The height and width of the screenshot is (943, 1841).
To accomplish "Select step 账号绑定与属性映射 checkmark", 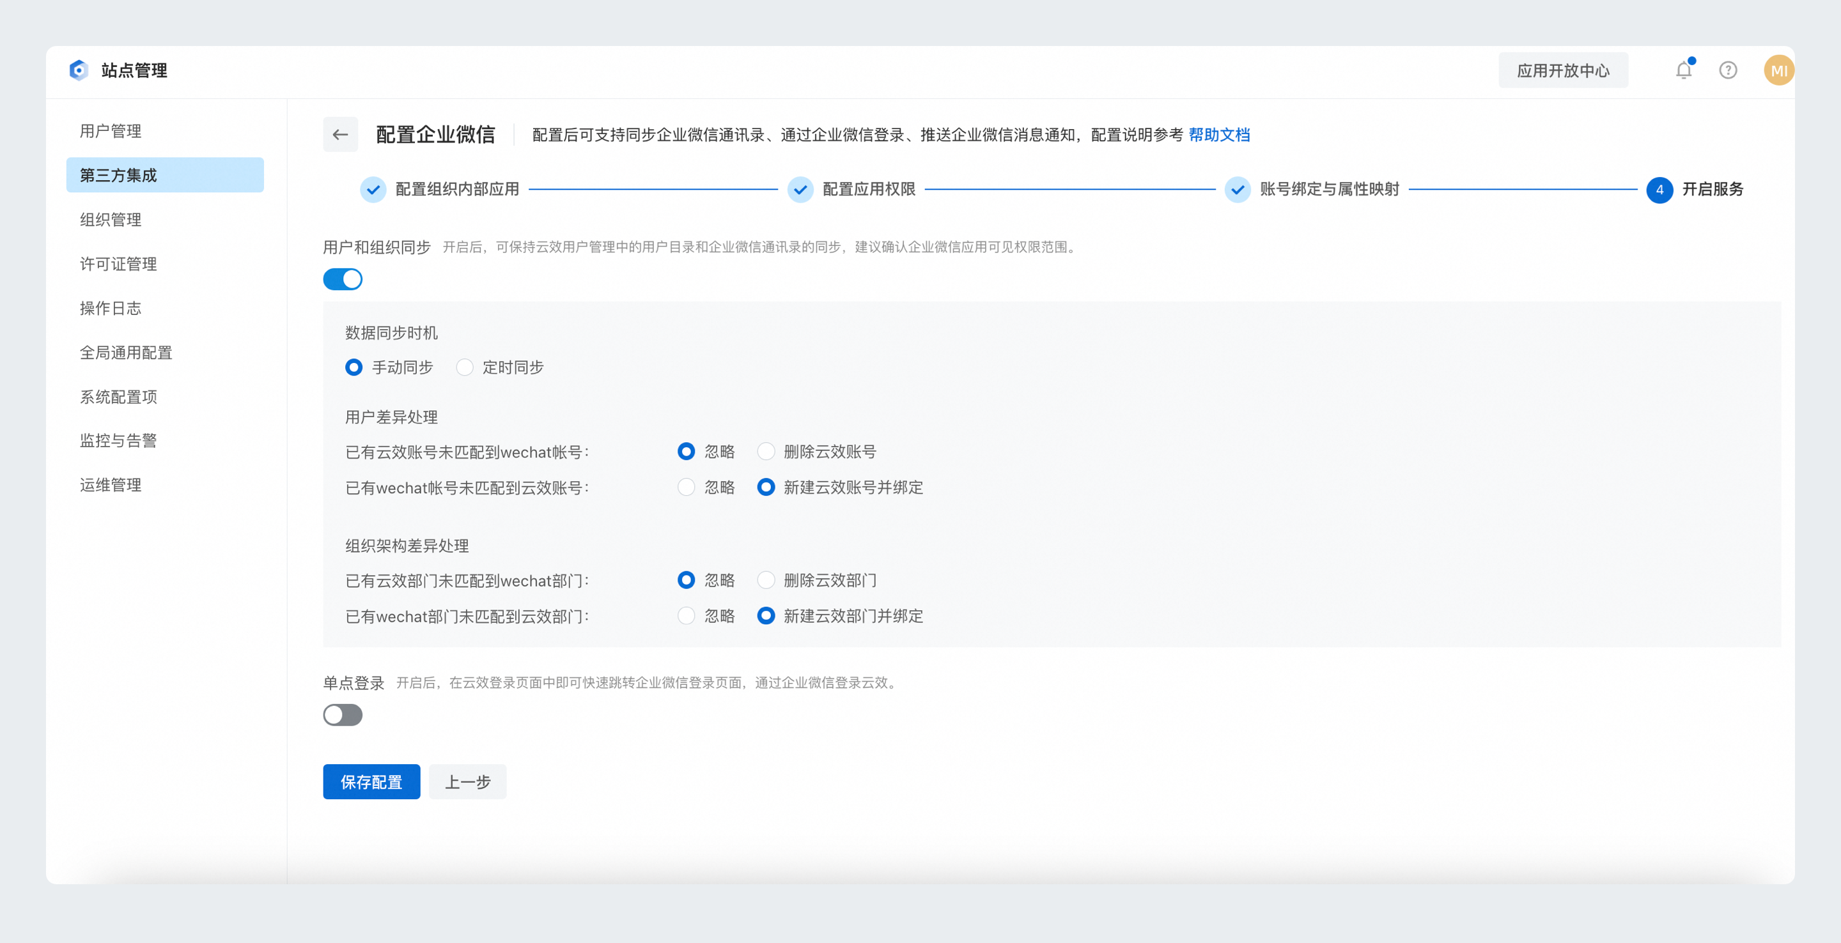I will (1238, 189).
